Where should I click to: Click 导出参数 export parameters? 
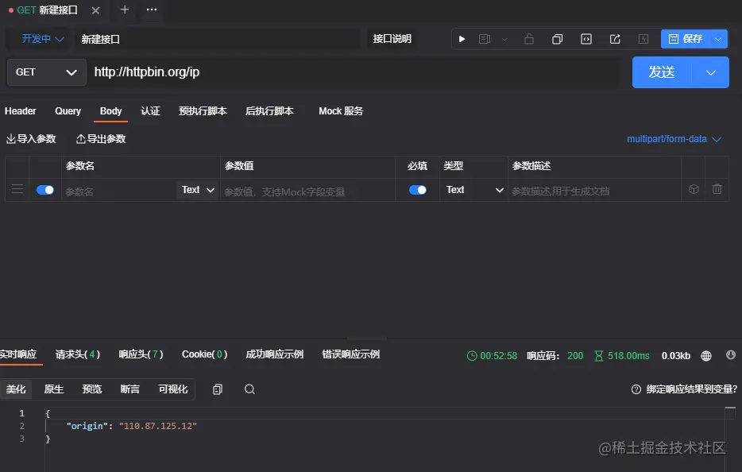tap(101, 139)
